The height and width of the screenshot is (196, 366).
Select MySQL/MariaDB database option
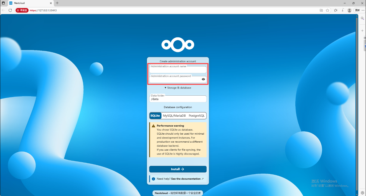point(174,116)
